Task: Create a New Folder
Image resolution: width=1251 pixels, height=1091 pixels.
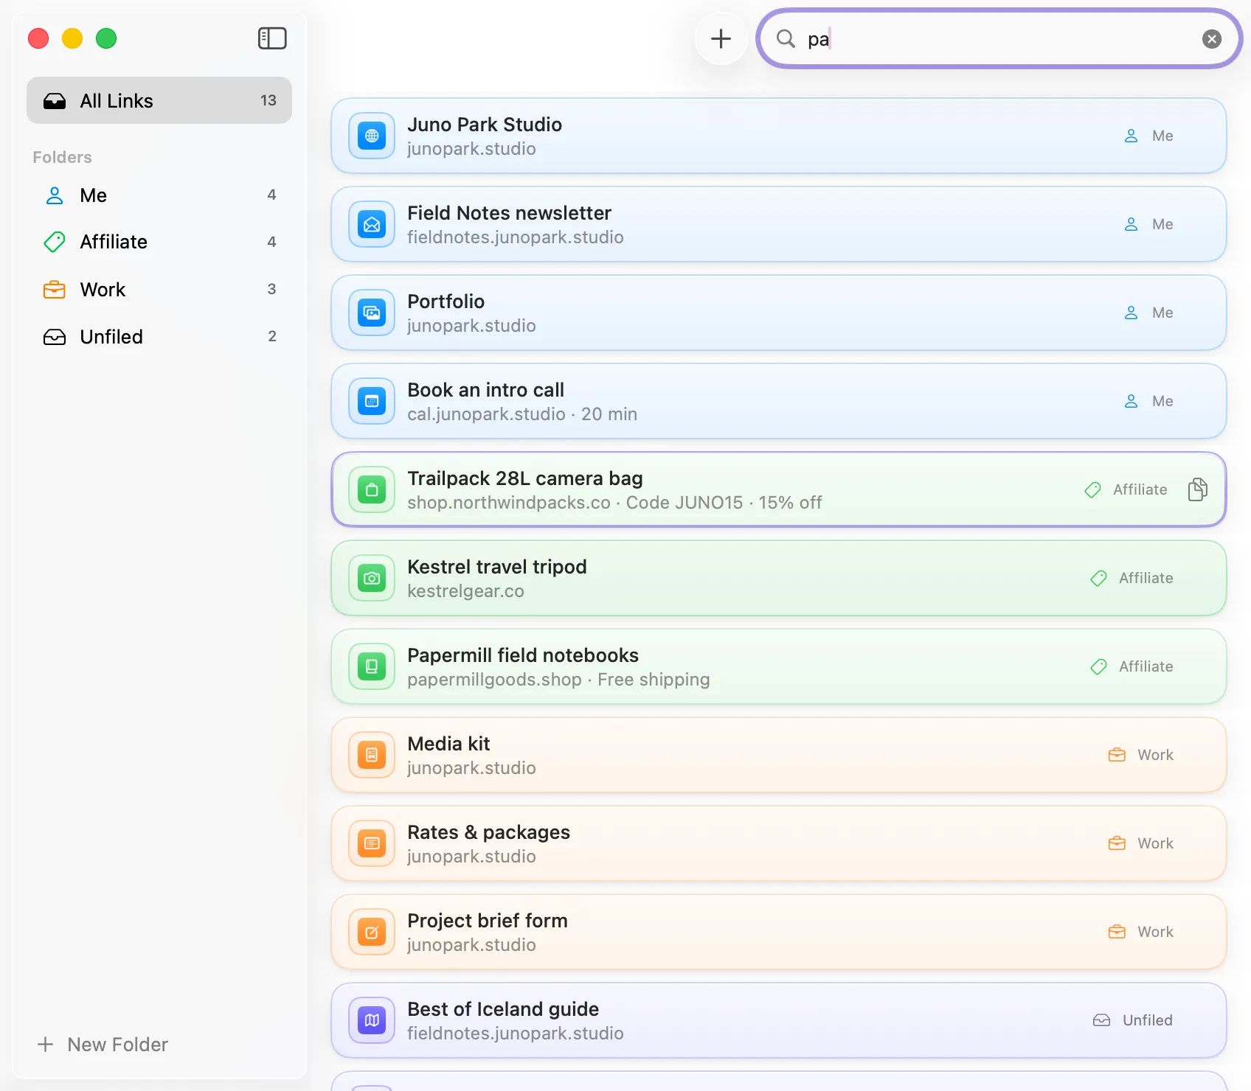Action: (x=103, y=1045)
